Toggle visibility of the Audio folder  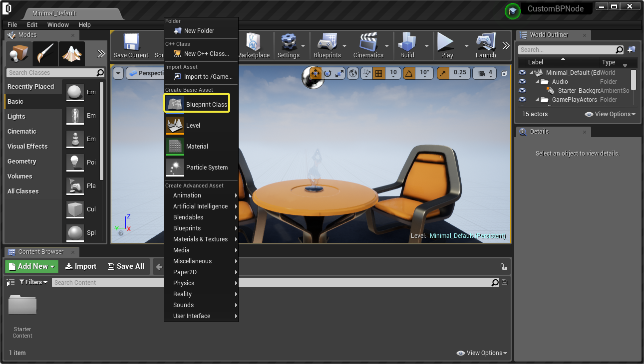pos(522,82)
